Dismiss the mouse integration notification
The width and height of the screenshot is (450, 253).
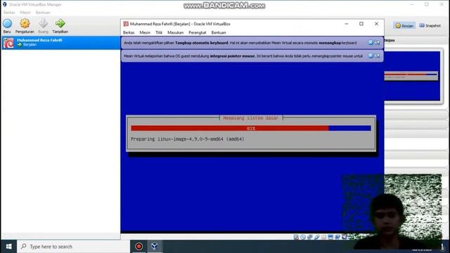click(371, 56)
